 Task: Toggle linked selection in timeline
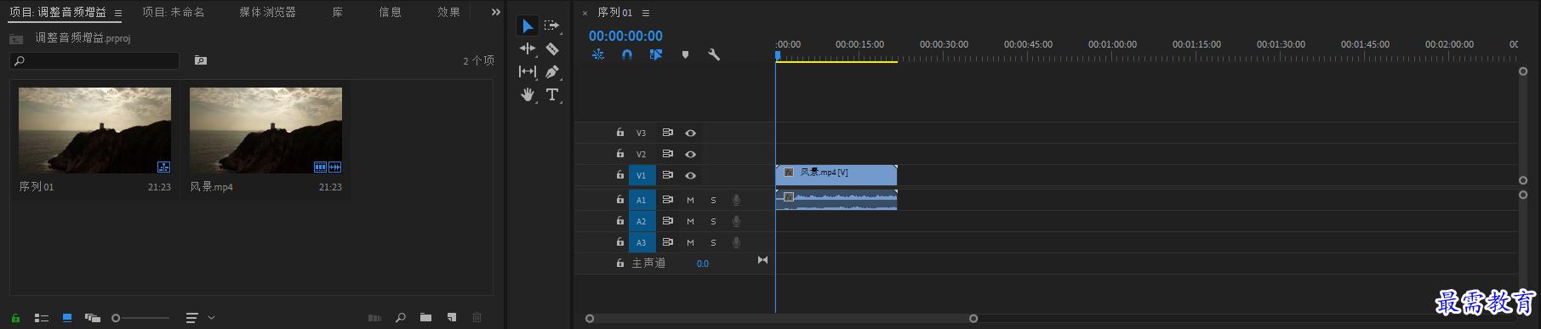tap(655, 54)
